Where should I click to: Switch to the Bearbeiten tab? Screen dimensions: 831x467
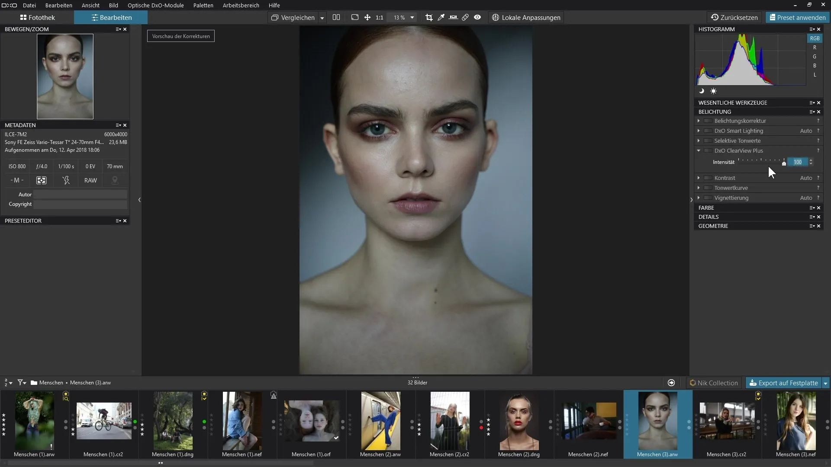tap(111, 17)
